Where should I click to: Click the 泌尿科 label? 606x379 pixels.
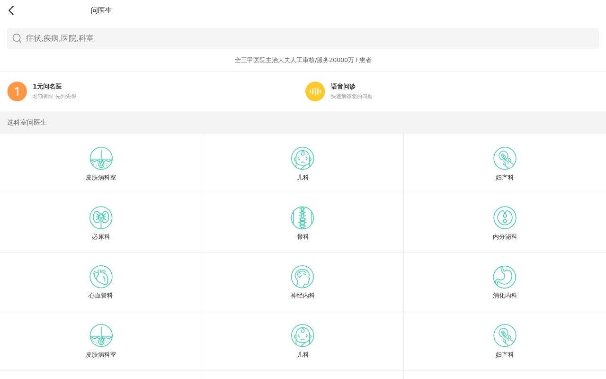click(x=101, y=237)
